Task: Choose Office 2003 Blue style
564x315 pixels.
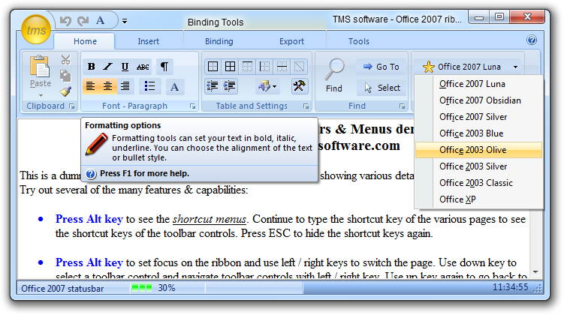Action: click(x=478, y=133)
